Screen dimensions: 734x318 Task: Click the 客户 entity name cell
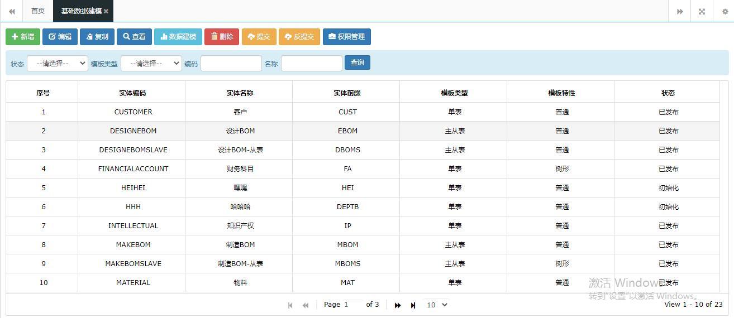(240, 112)
